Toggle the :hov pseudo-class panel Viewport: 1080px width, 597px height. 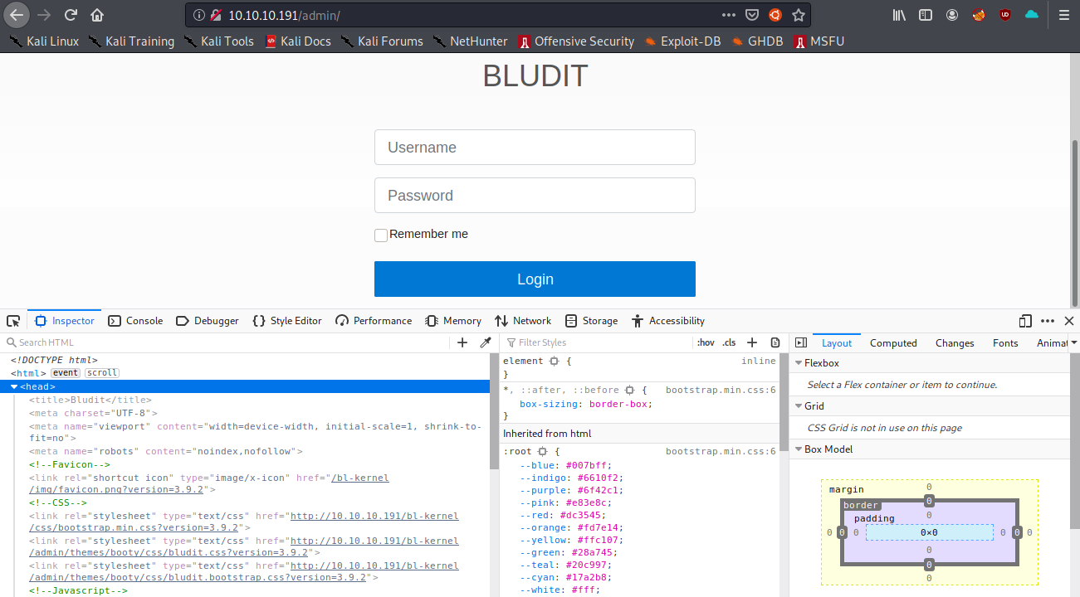[x=705, y=342]
